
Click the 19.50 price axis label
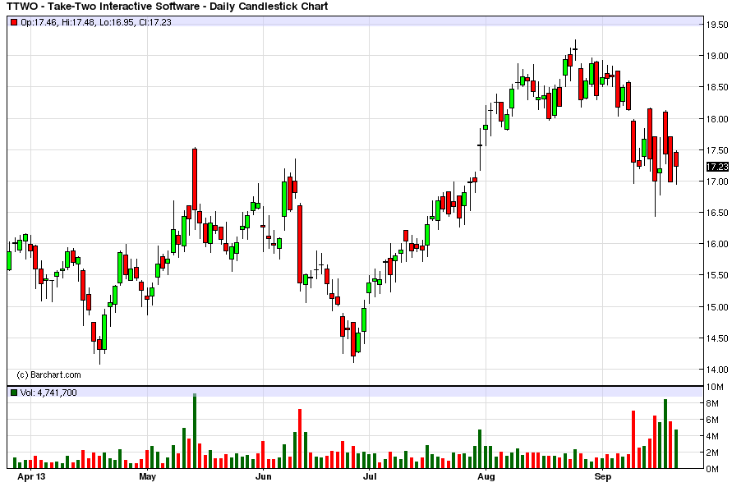coord(716,25)
